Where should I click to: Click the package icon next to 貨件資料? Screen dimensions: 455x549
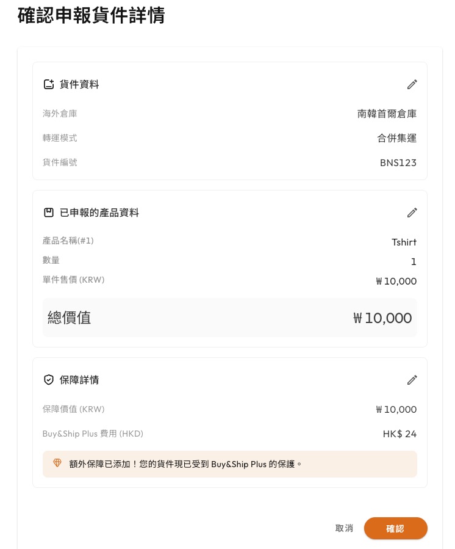click(49, 85)
